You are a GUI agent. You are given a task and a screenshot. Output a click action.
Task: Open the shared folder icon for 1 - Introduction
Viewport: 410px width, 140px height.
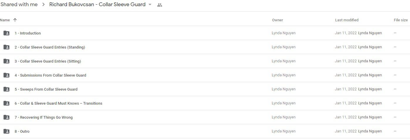pos(6,33)
